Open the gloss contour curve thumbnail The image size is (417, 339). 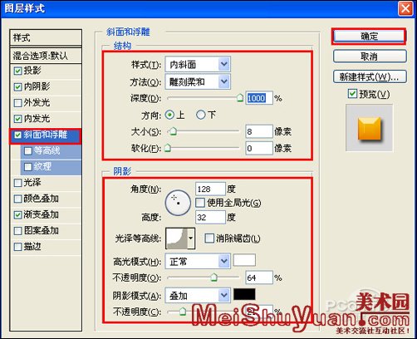click(176, 238)
